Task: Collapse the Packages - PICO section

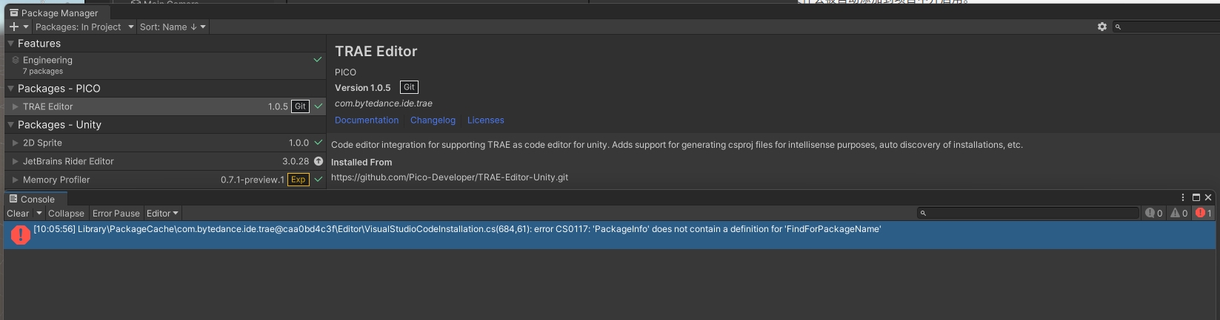Action: point(11,88)
